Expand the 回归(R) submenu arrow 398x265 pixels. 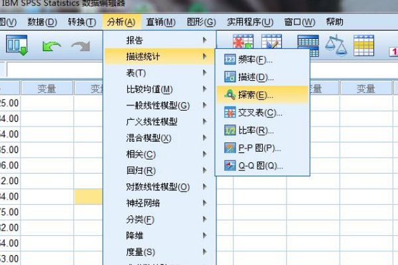coord(204,170)
